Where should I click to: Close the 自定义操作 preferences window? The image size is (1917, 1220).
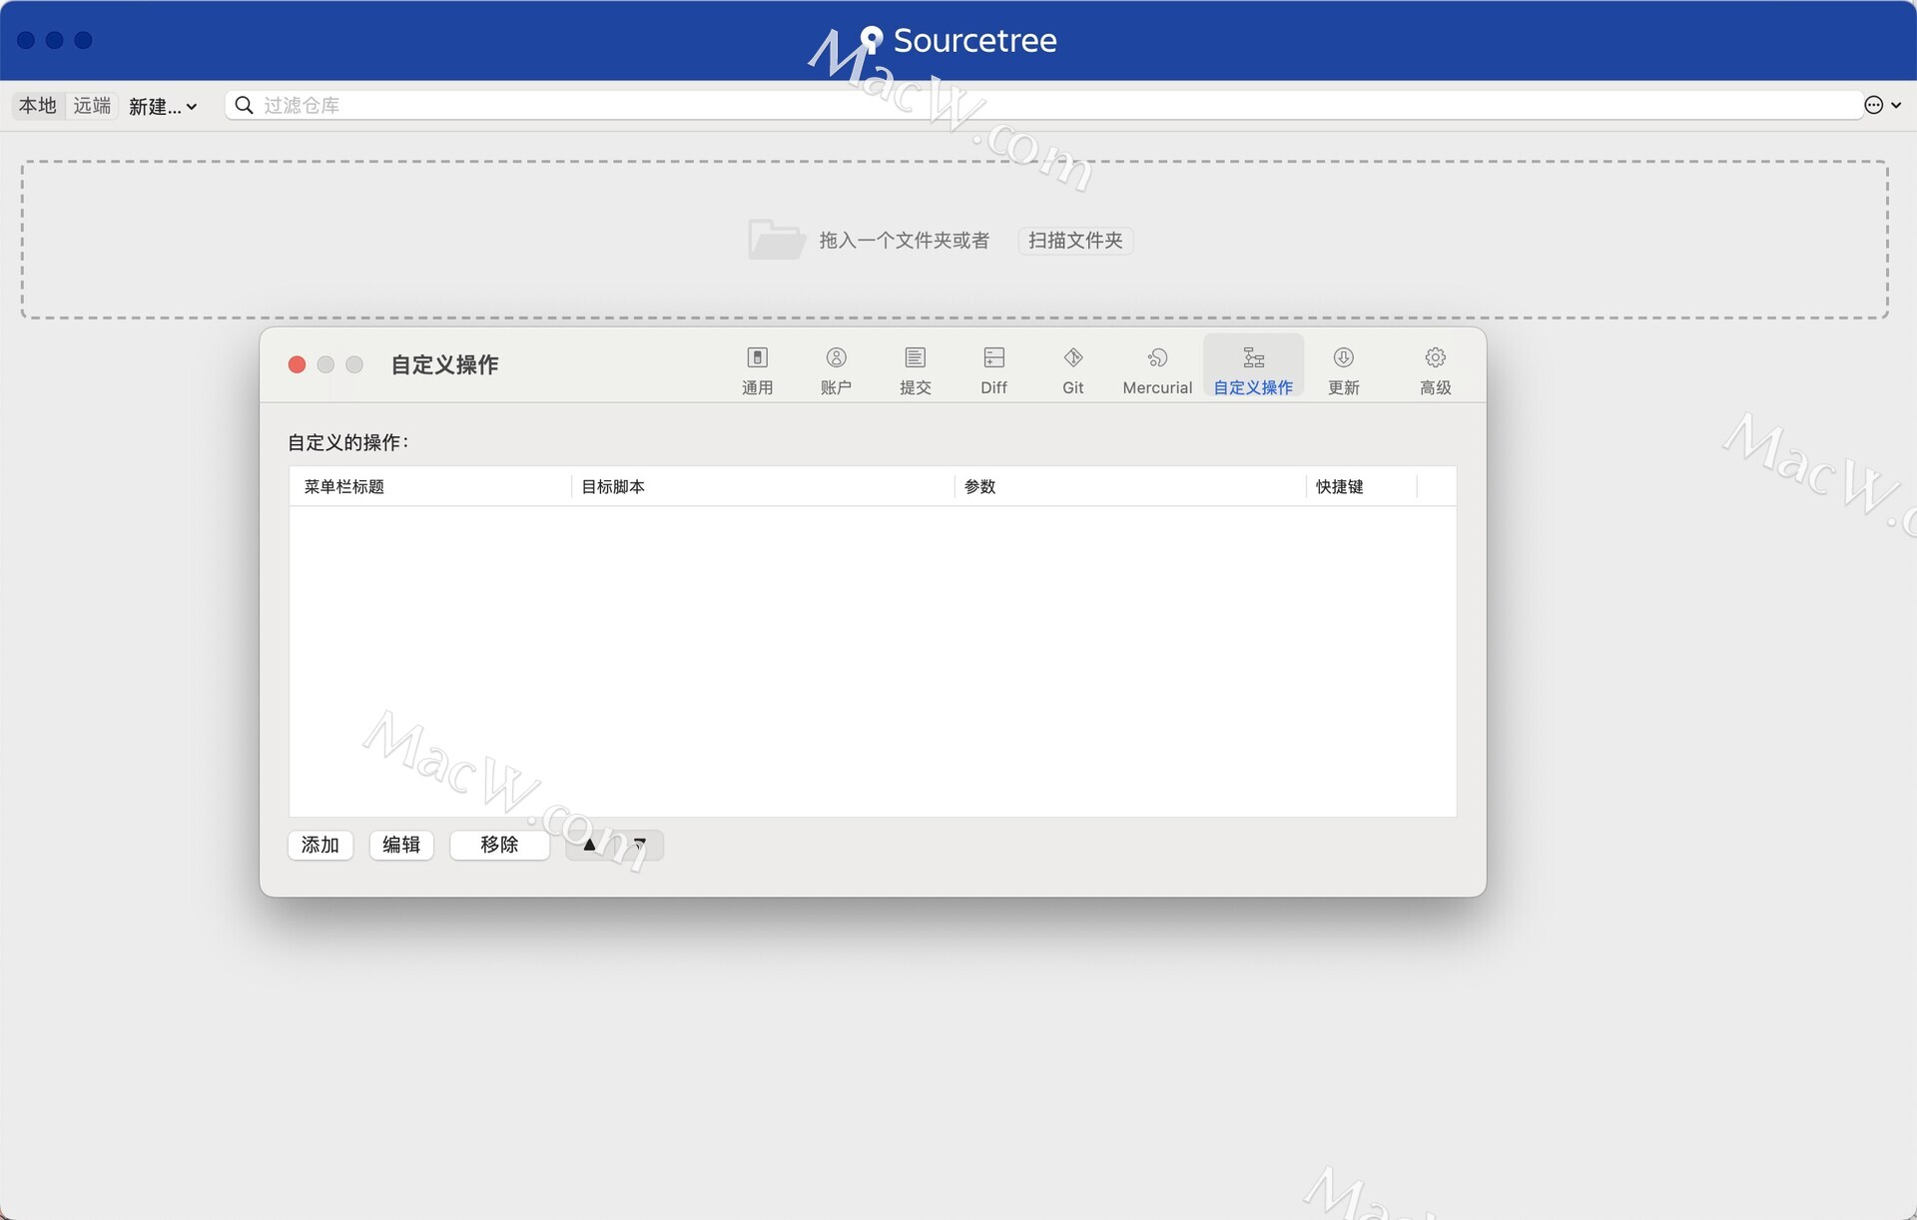[297, 364]
